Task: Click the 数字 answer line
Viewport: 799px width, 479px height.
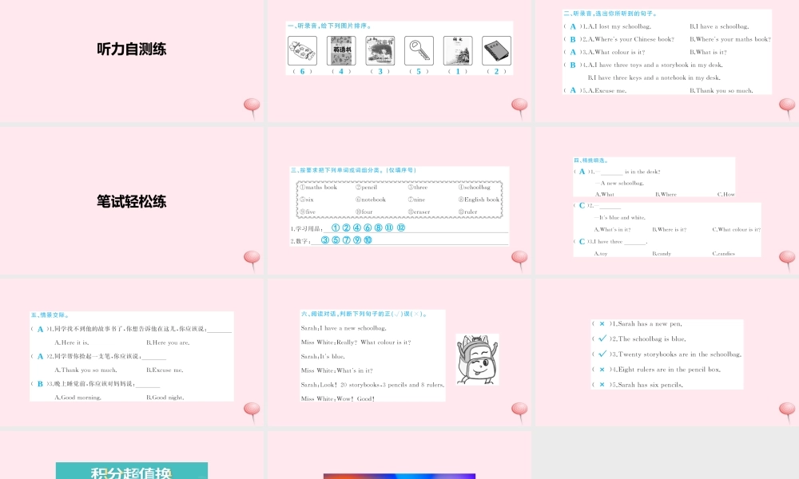Action: coord(410,240)
